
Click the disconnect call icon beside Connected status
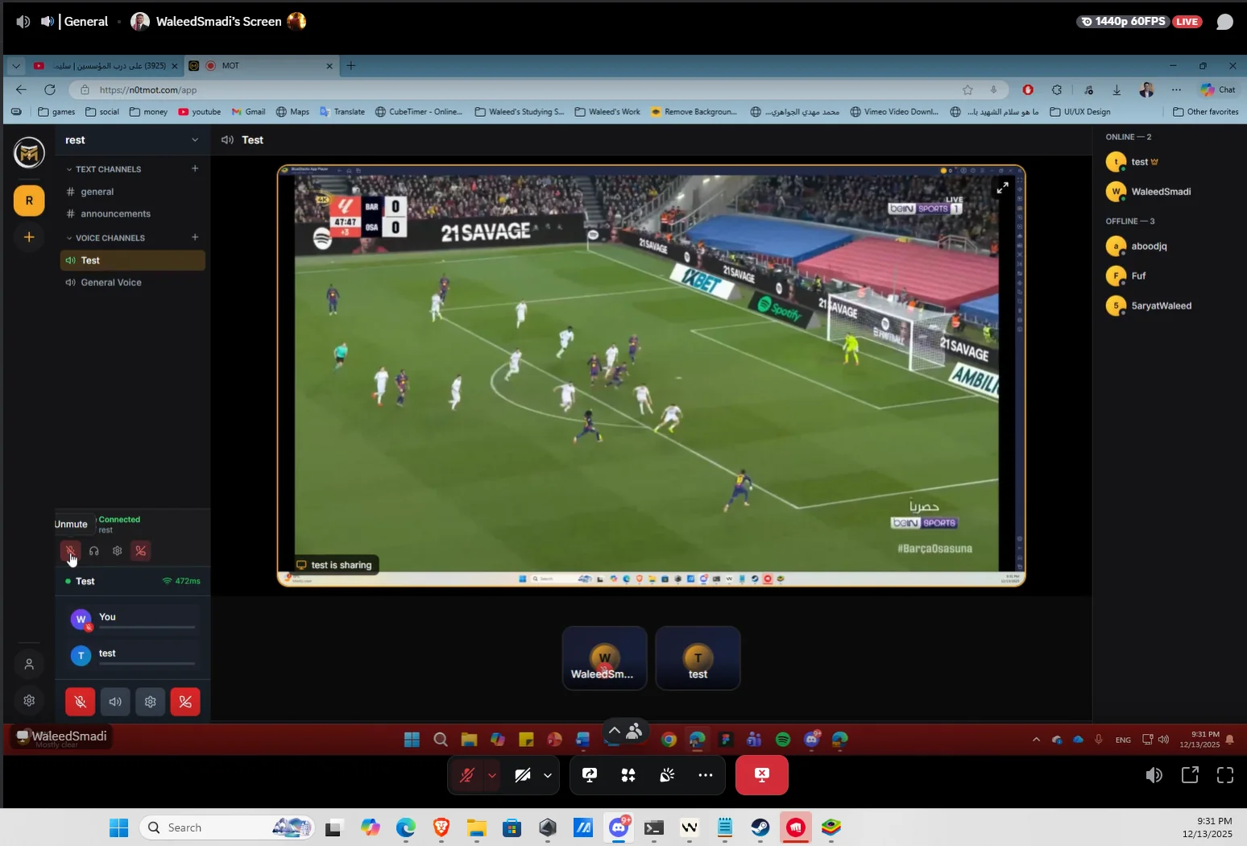(x=141, y=551)
